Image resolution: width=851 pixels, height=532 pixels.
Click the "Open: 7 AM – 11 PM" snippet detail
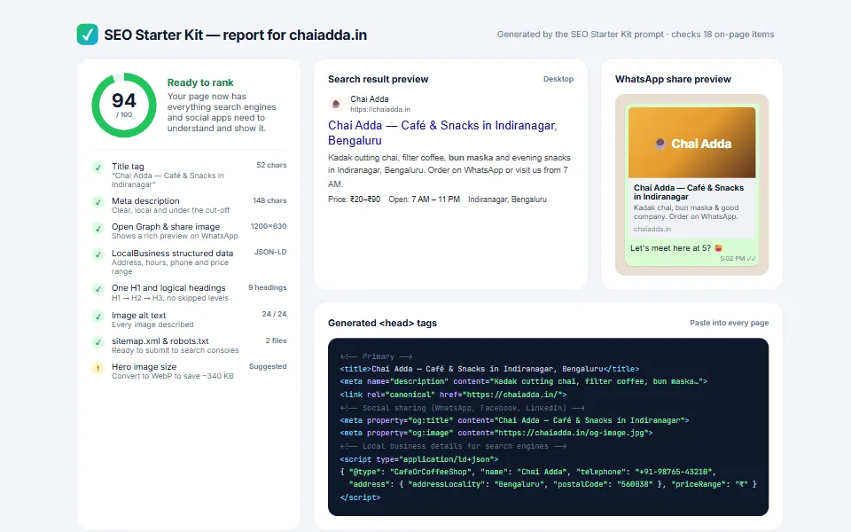424,199
